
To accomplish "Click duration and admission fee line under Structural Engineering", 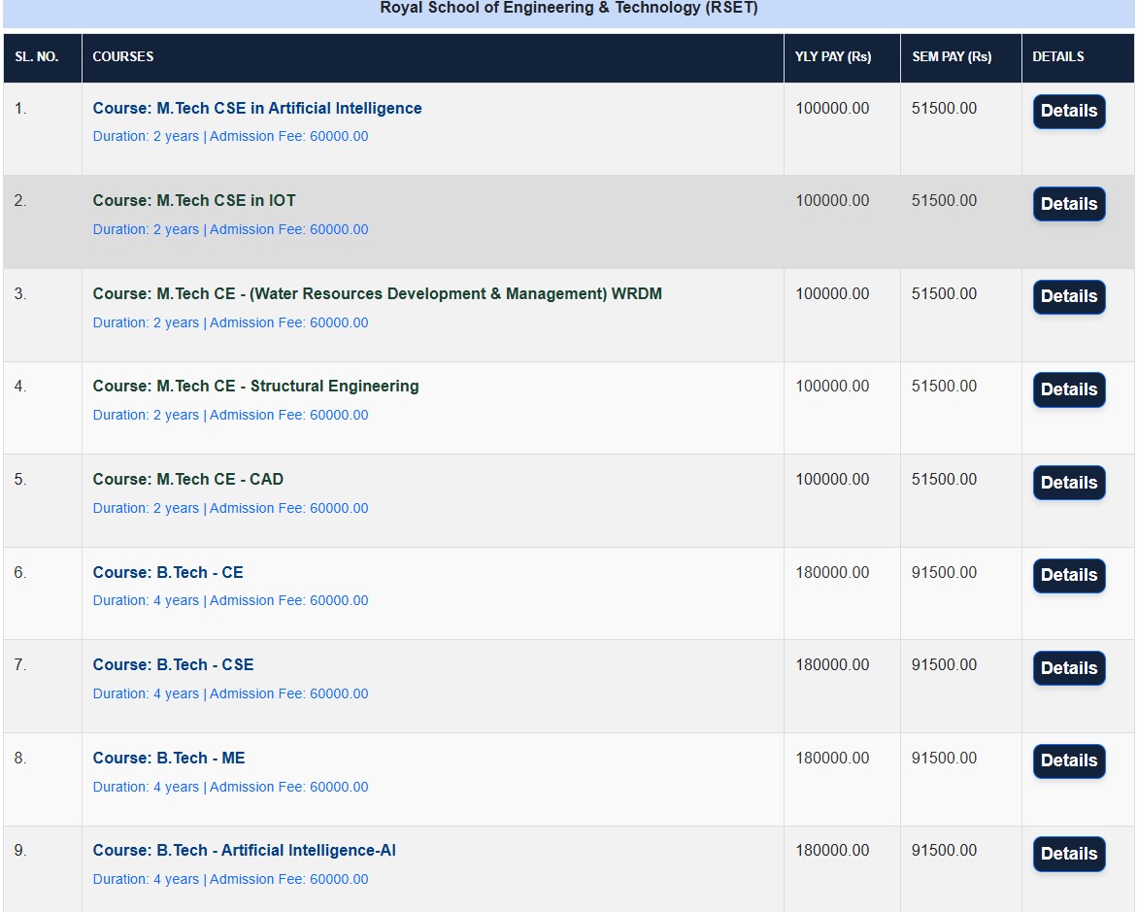I will tap(230, 415).
